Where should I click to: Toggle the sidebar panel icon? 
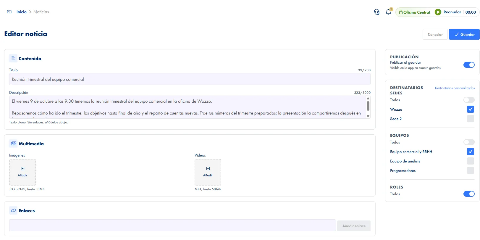pyautogui.click(x=9, y=12)
